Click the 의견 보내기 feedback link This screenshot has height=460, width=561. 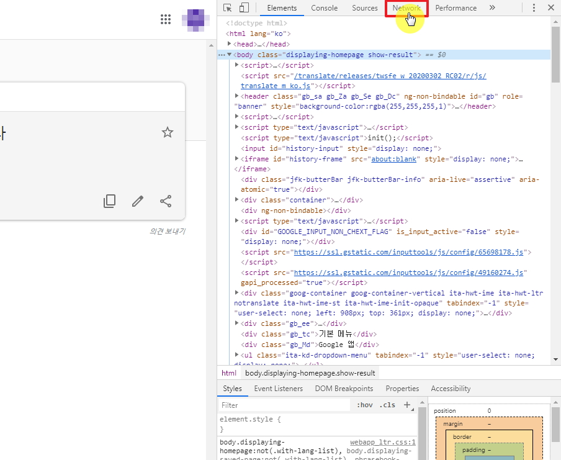pos(168,232)
